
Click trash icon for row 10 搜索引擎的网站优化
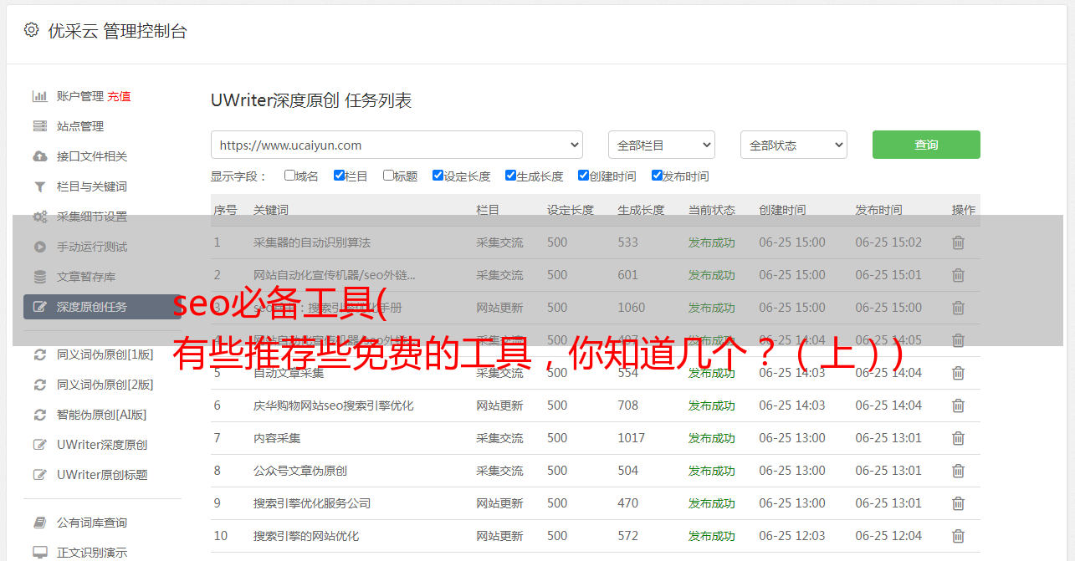pyautogui.click(x=958, y=536)
